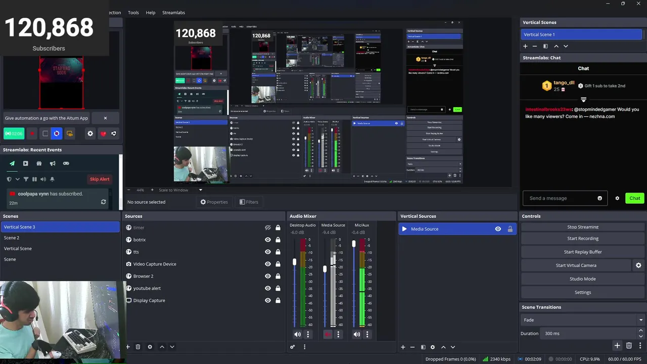The width and height of the screenshot is (647, 364).
Task: Hide the Display Capture source
Action: click(x=268, y=300)
